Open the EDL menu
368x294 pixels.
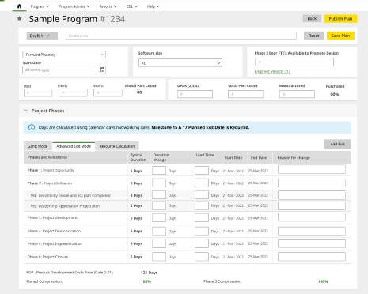132,6
